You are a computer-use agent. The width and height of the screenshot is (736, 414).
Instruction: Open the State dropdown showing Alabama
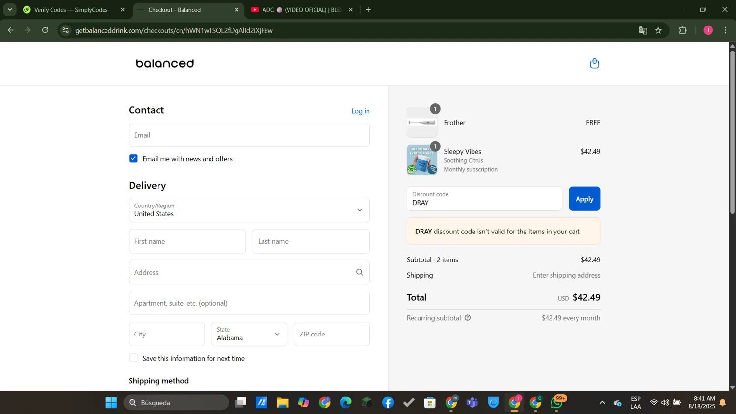point(249,334)
